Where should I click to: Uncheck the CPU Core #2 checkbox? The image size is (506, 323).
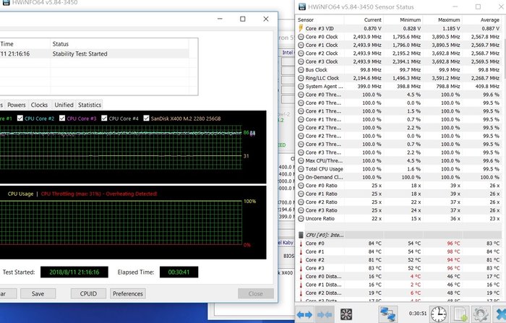pyautogui.click(x=20, y=119)
